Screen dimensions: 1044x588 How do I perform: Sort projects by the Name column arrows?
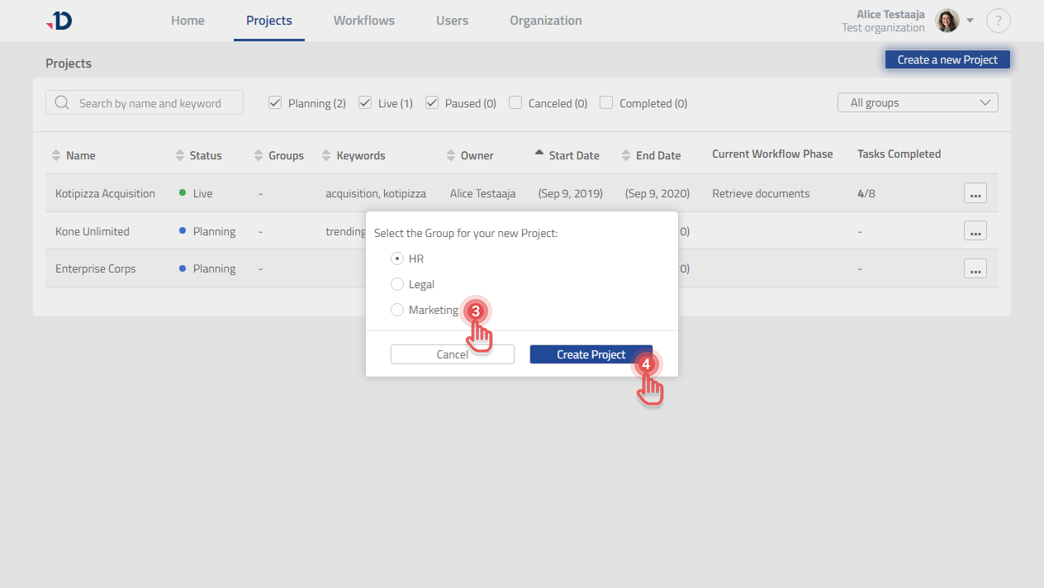(x=56, y=155)
